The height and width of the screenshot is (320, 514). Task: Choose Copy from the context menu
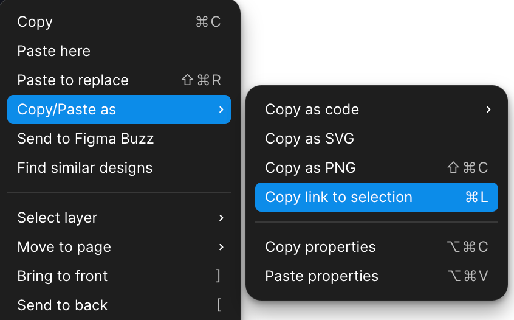[119, 22]
